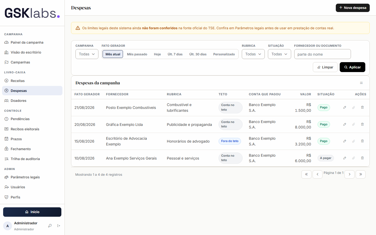Edit the Escritório de Advocacia Exemplo expense
The image size is (376, 235).
tap(345, 141)
